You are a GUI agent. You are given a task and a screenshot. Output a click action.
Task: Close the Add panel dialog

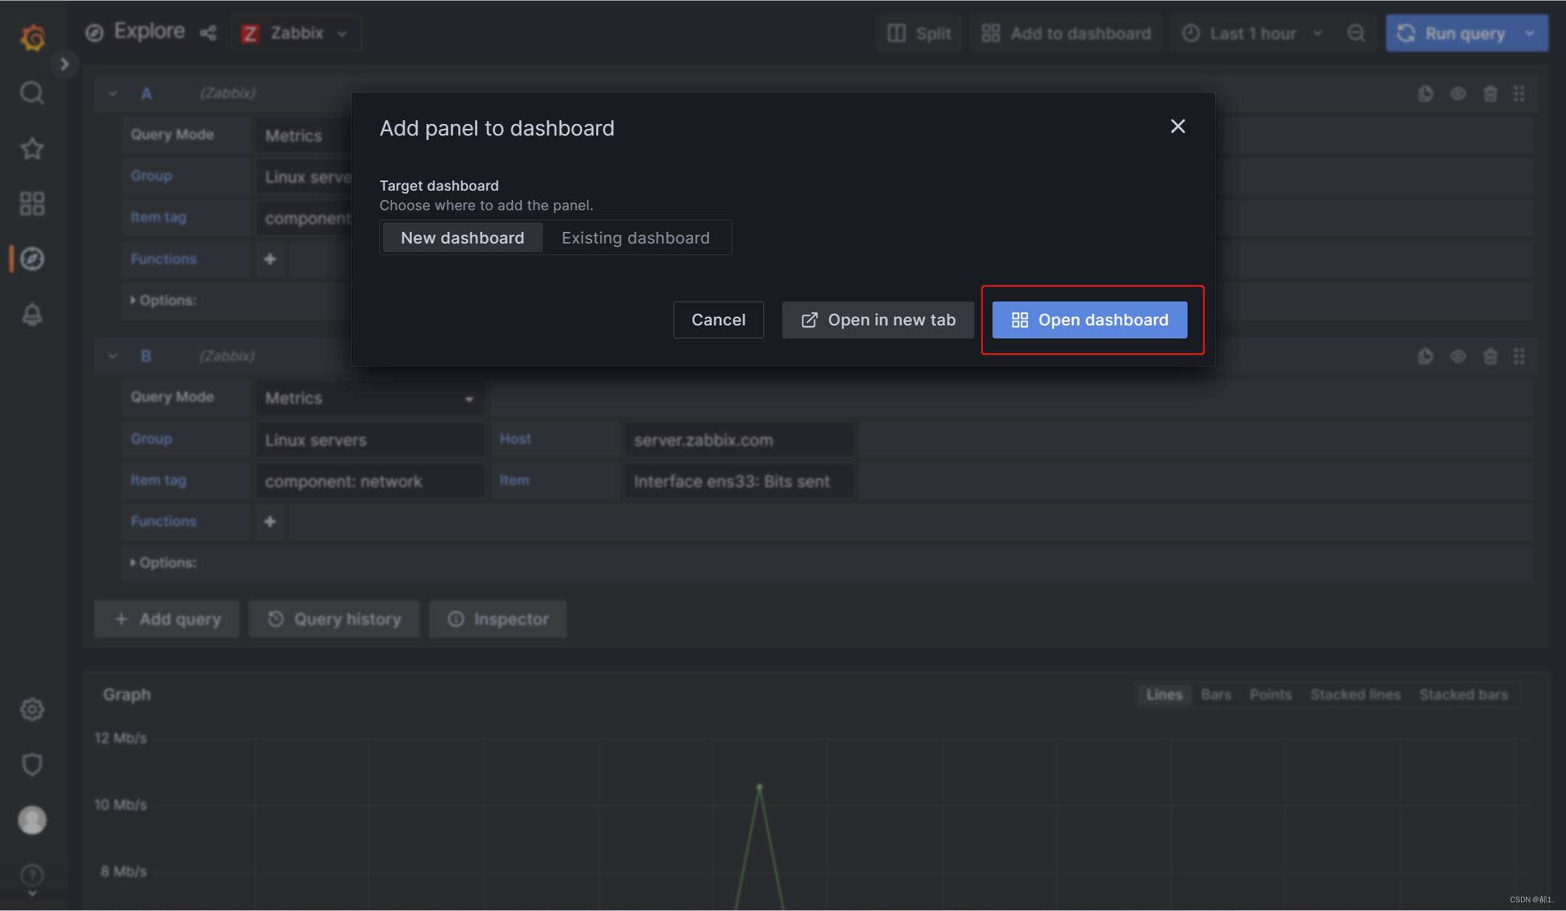pyautogui.click(x=1177, y=127)
